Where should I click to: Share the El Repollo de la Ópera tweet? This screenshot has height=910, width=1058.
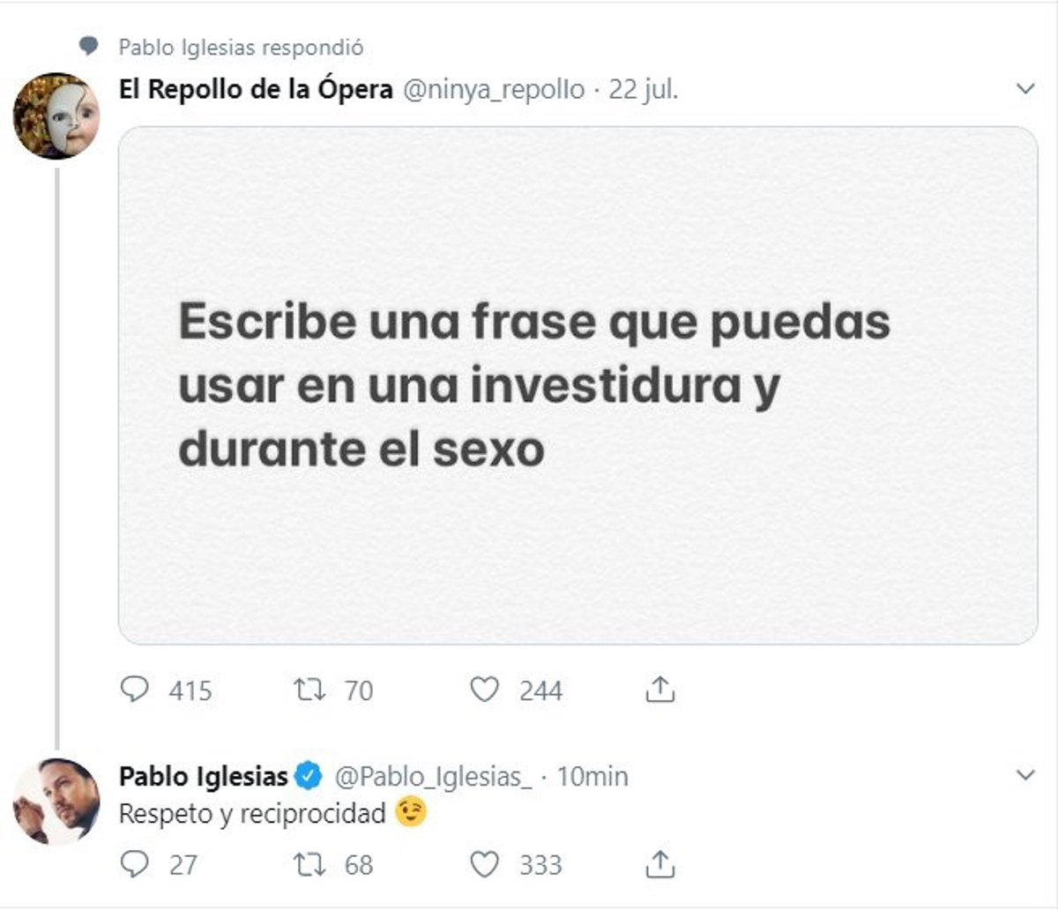click(659, 690)
